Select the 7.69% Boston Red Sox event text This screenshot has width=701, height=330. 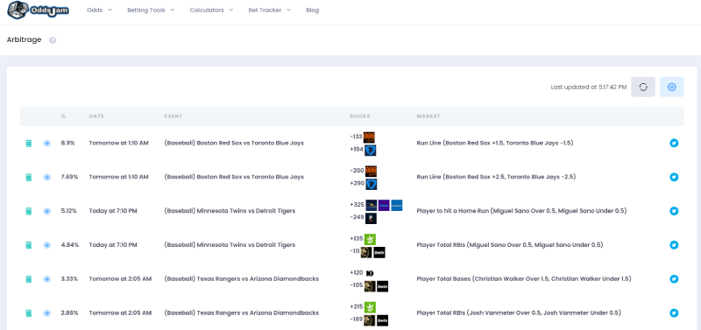pos(234,178)
